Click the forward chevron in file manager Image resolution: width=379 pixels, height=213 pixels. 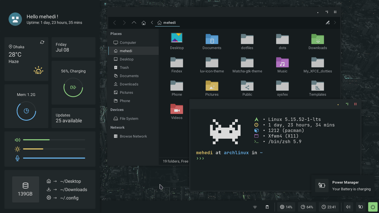(124, 23)
